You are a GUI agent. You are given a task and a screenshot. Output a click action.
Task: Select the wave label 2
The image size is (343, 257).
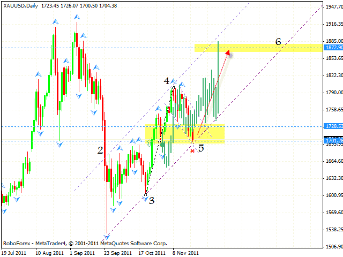tap(100, 150)
